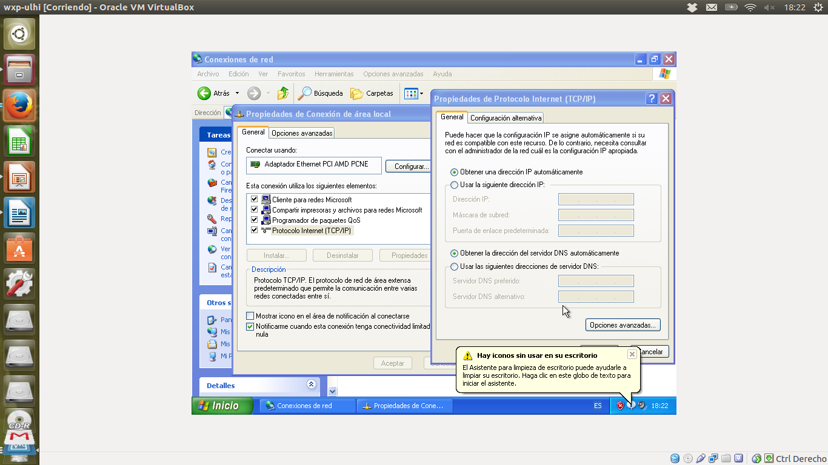Open the Búsqueda search tool
Screen dimensions: 828x465
305,93
